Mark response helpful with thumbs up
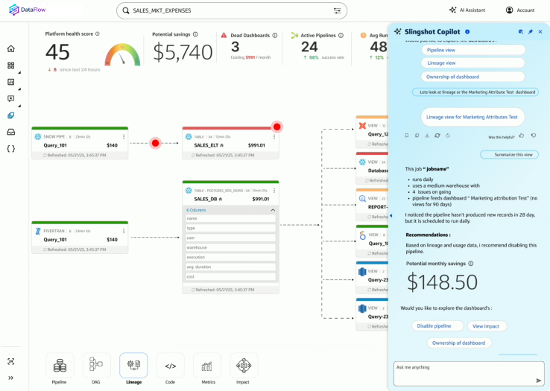 [x=522, y=136]
